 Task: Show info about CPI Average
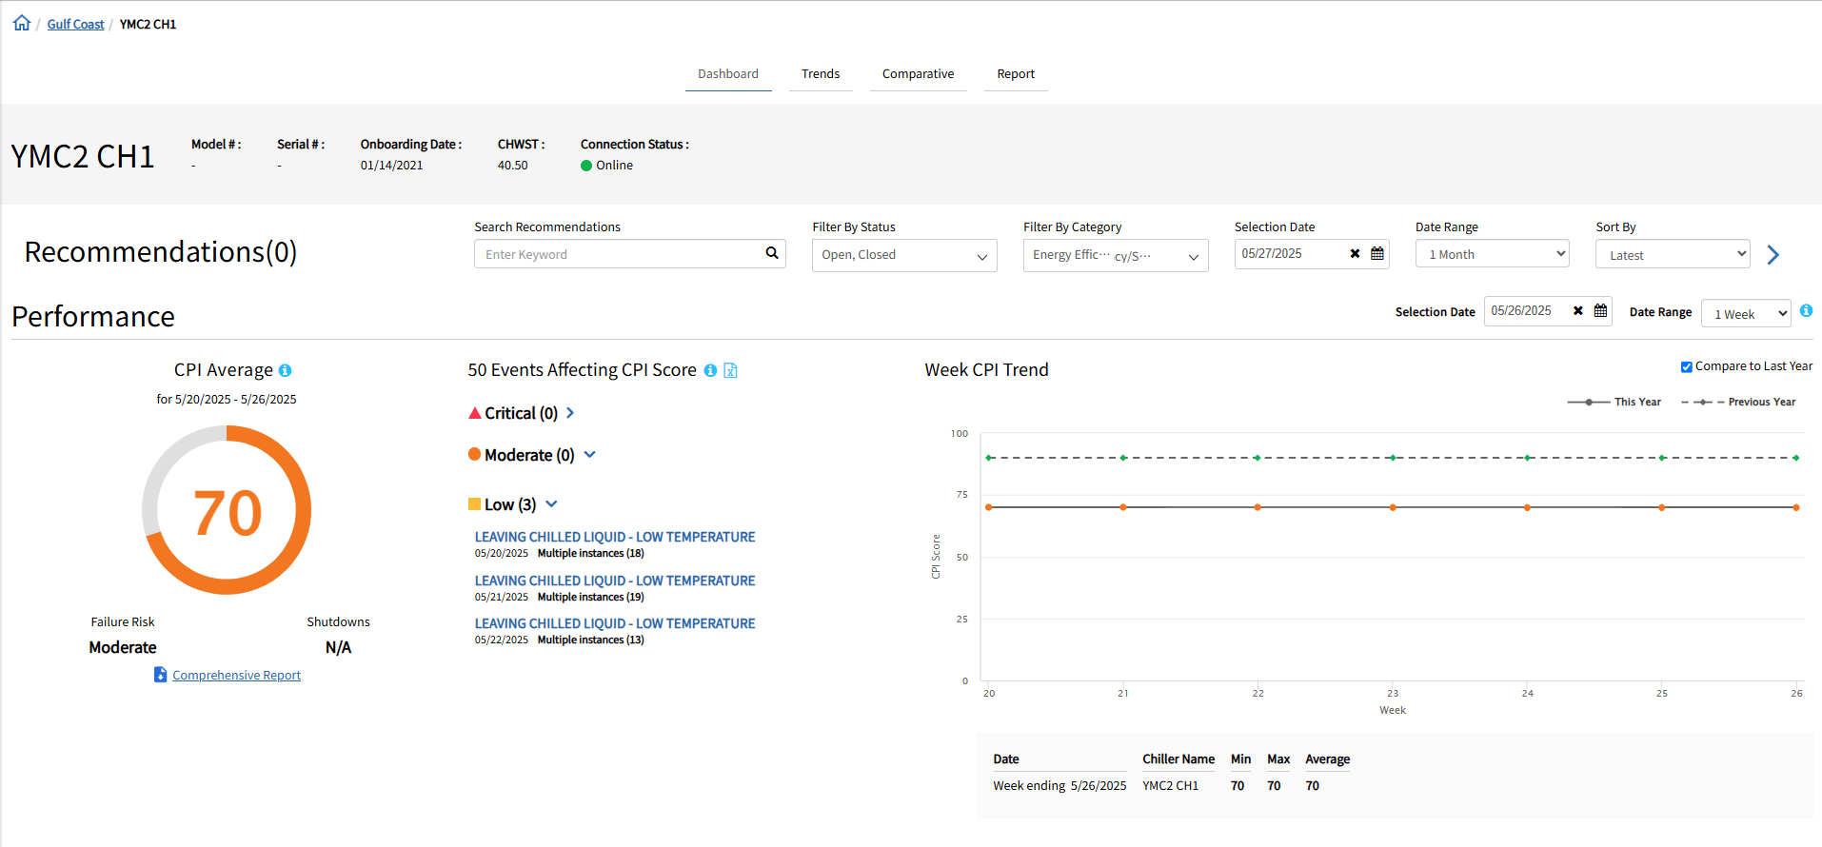[x=285, y=370]
